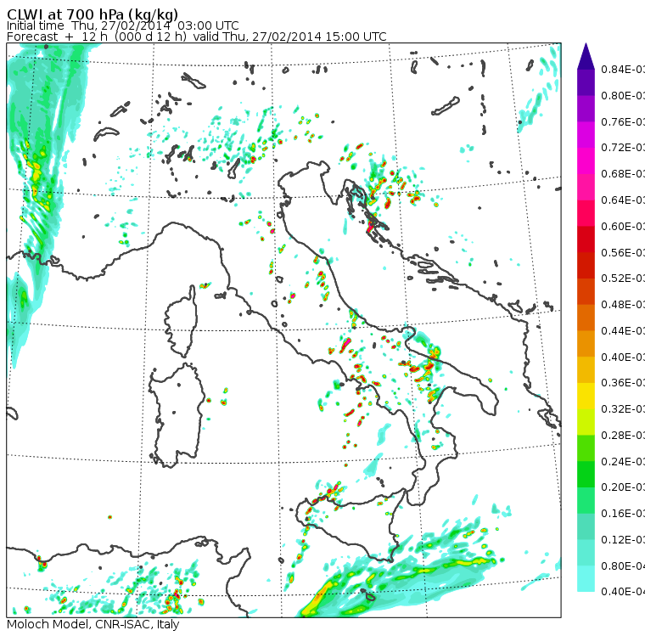Click the 0.76E-03 colorbar label
The image size is (645, 636).
(623, 121)
